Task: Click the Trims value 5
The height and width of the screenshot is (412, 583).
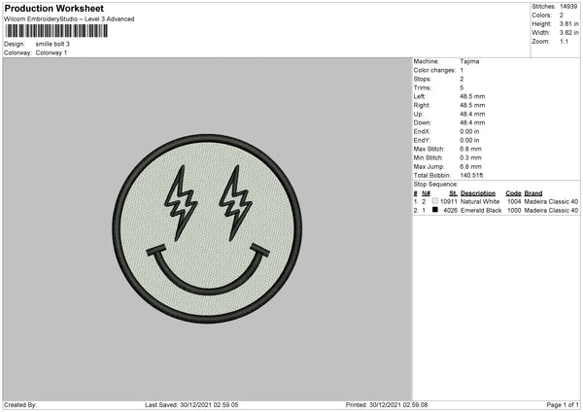Action: pyautogui.click(x=462, y=87)
